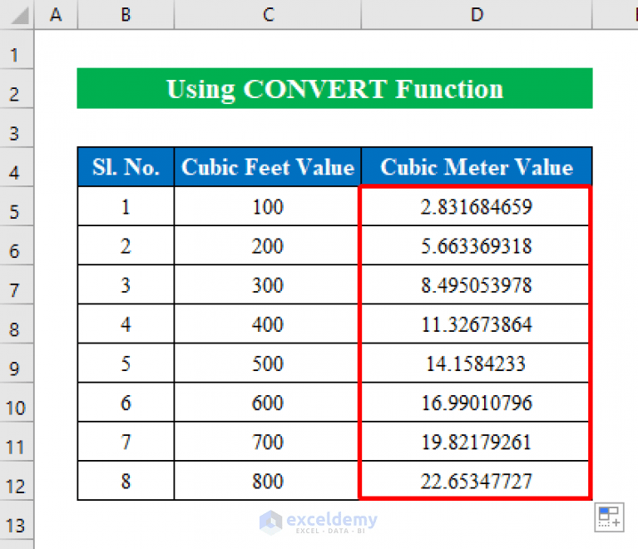Select the cell containing 800
Image resolution: width=638 pixels, height=549 pixels.
[x=268, y=480]
